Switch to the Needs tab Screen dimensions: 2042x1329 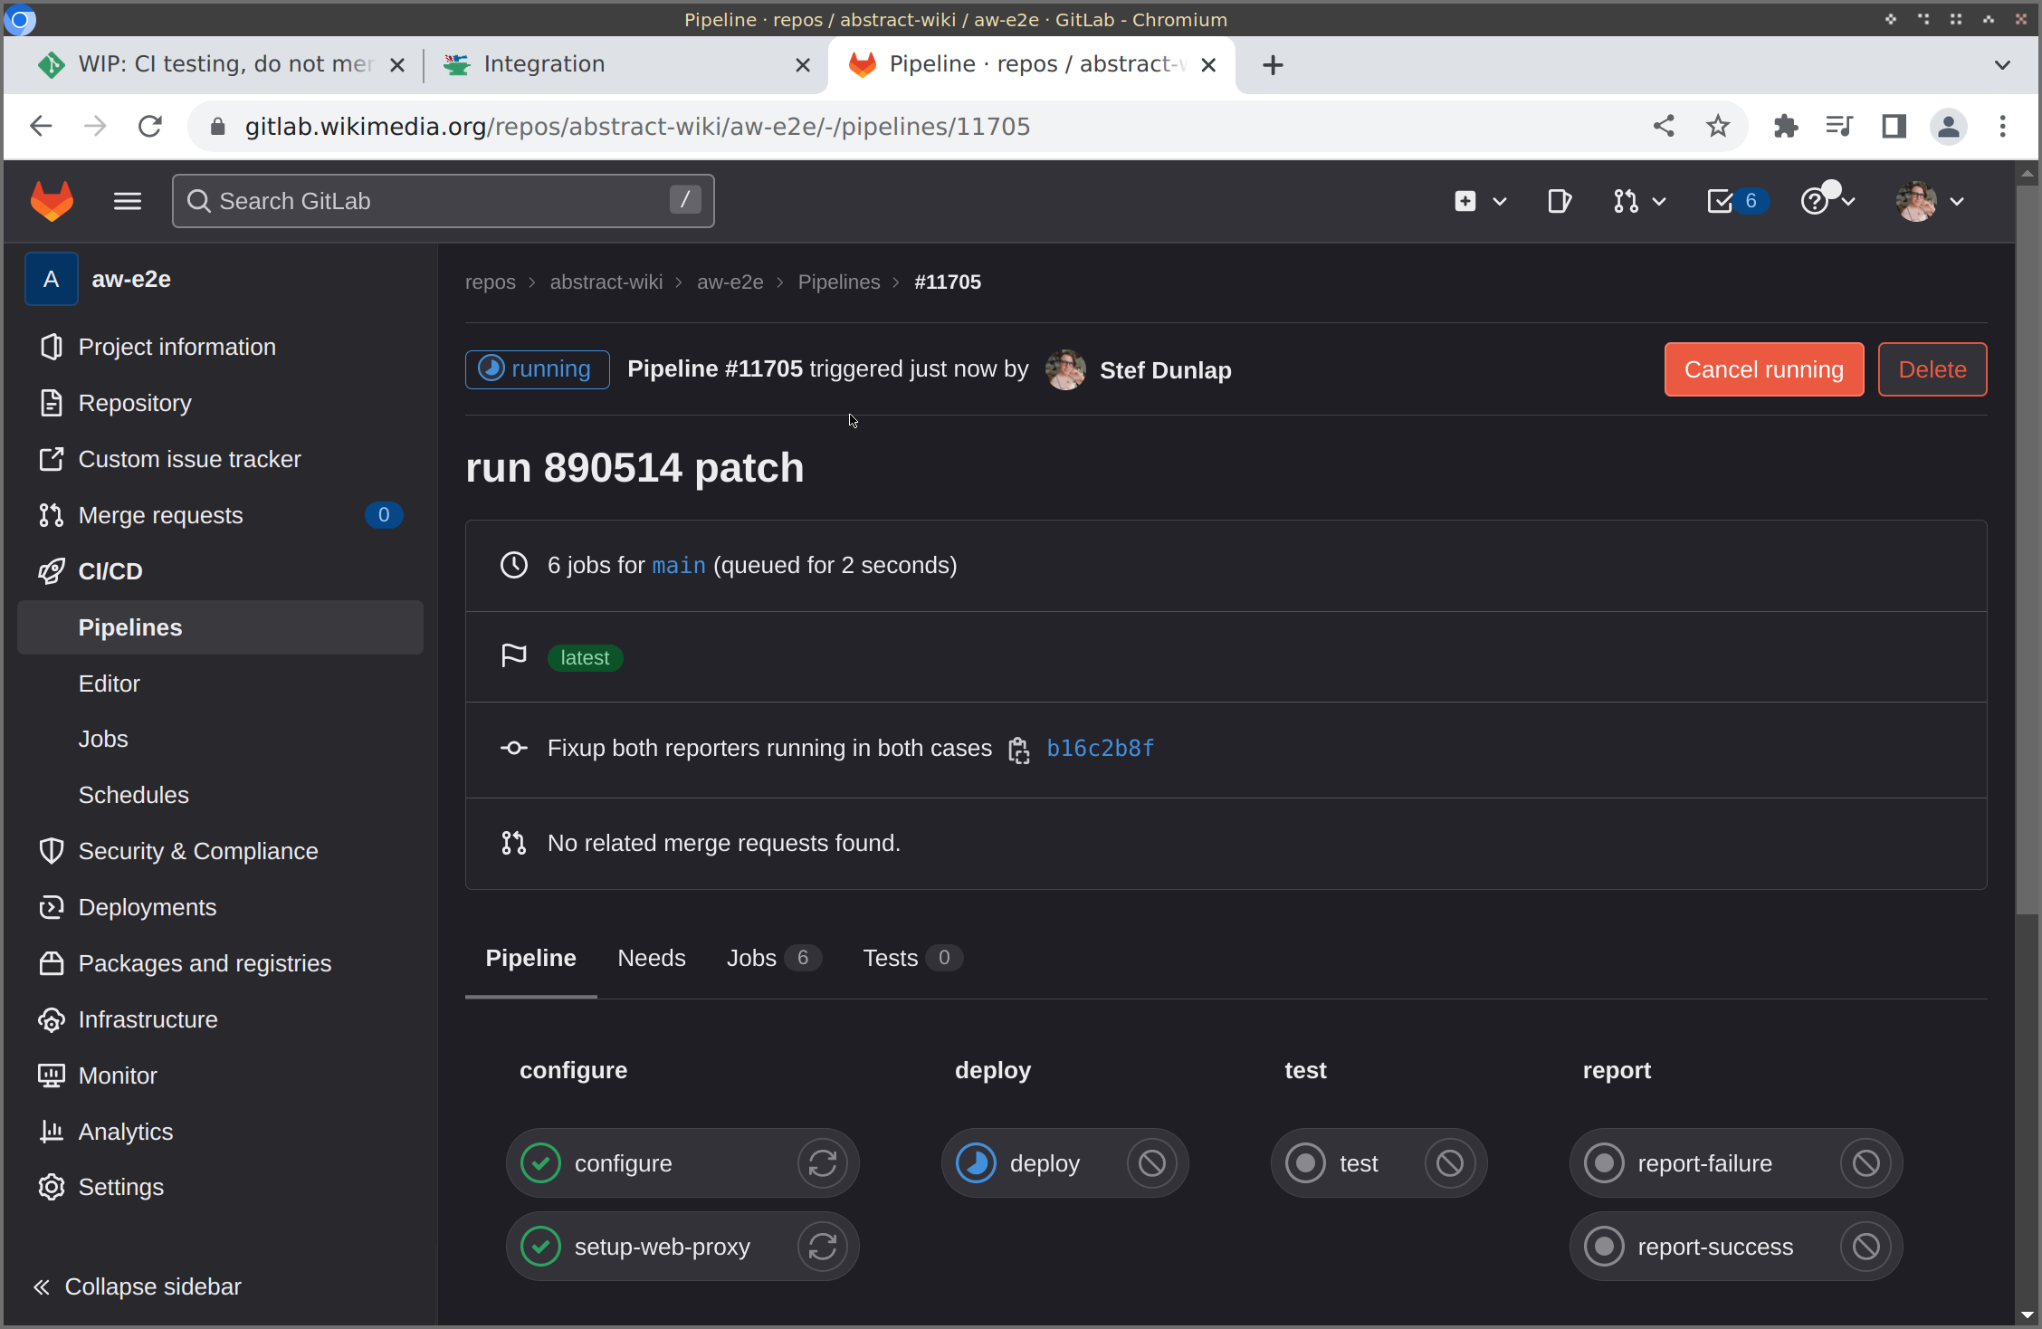coord(651,958)
